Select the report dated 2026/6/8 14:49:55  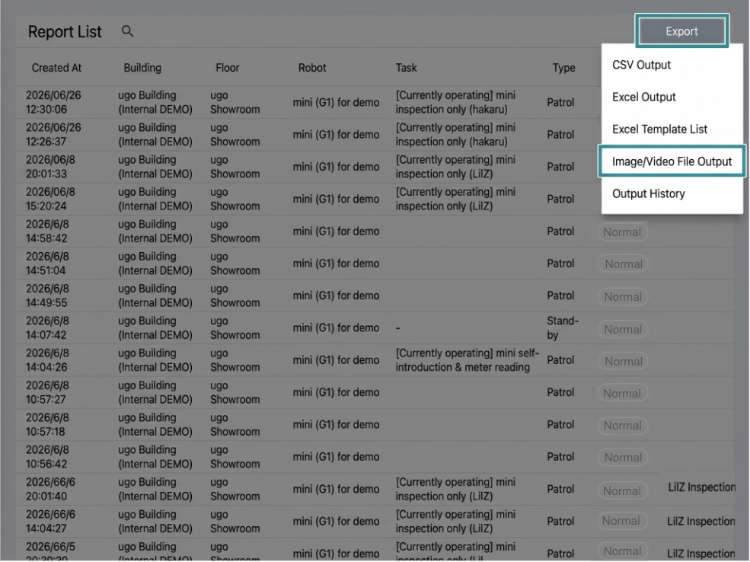375,295
